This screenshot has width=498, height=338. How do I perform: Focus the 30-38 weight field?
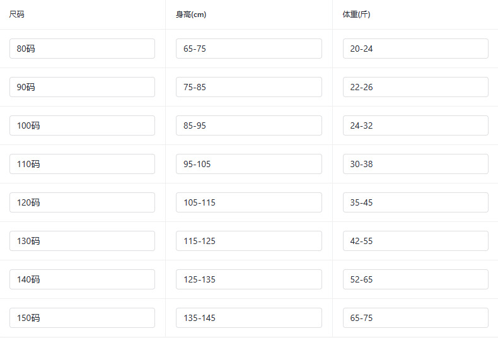coord(415,164)
